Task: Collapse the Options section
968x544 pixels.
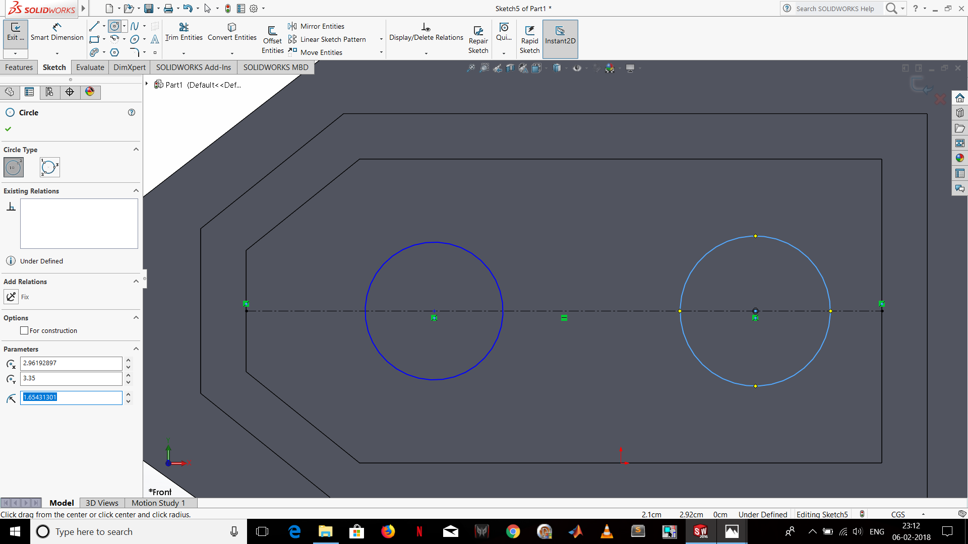Action: tap(136, 317)
